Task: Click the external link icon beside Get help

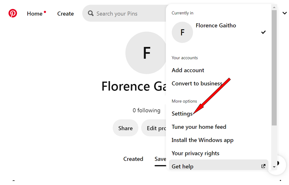Action: pos(263,166)
